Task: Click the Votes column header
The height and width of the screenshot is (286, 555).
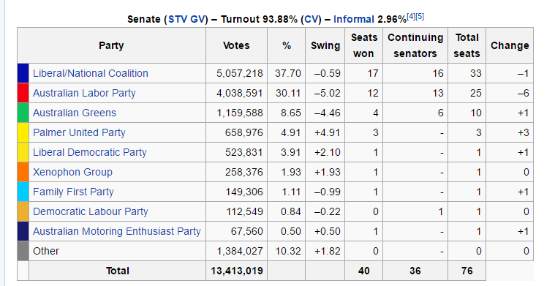Action: click(x=236, y=45)
